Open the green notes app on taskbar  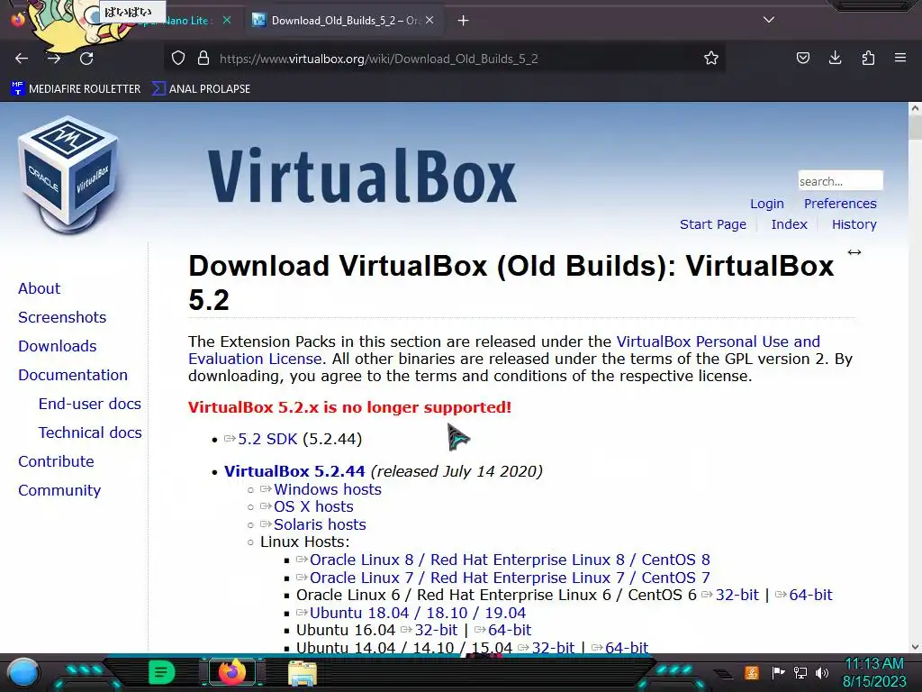tap(162, 672)
